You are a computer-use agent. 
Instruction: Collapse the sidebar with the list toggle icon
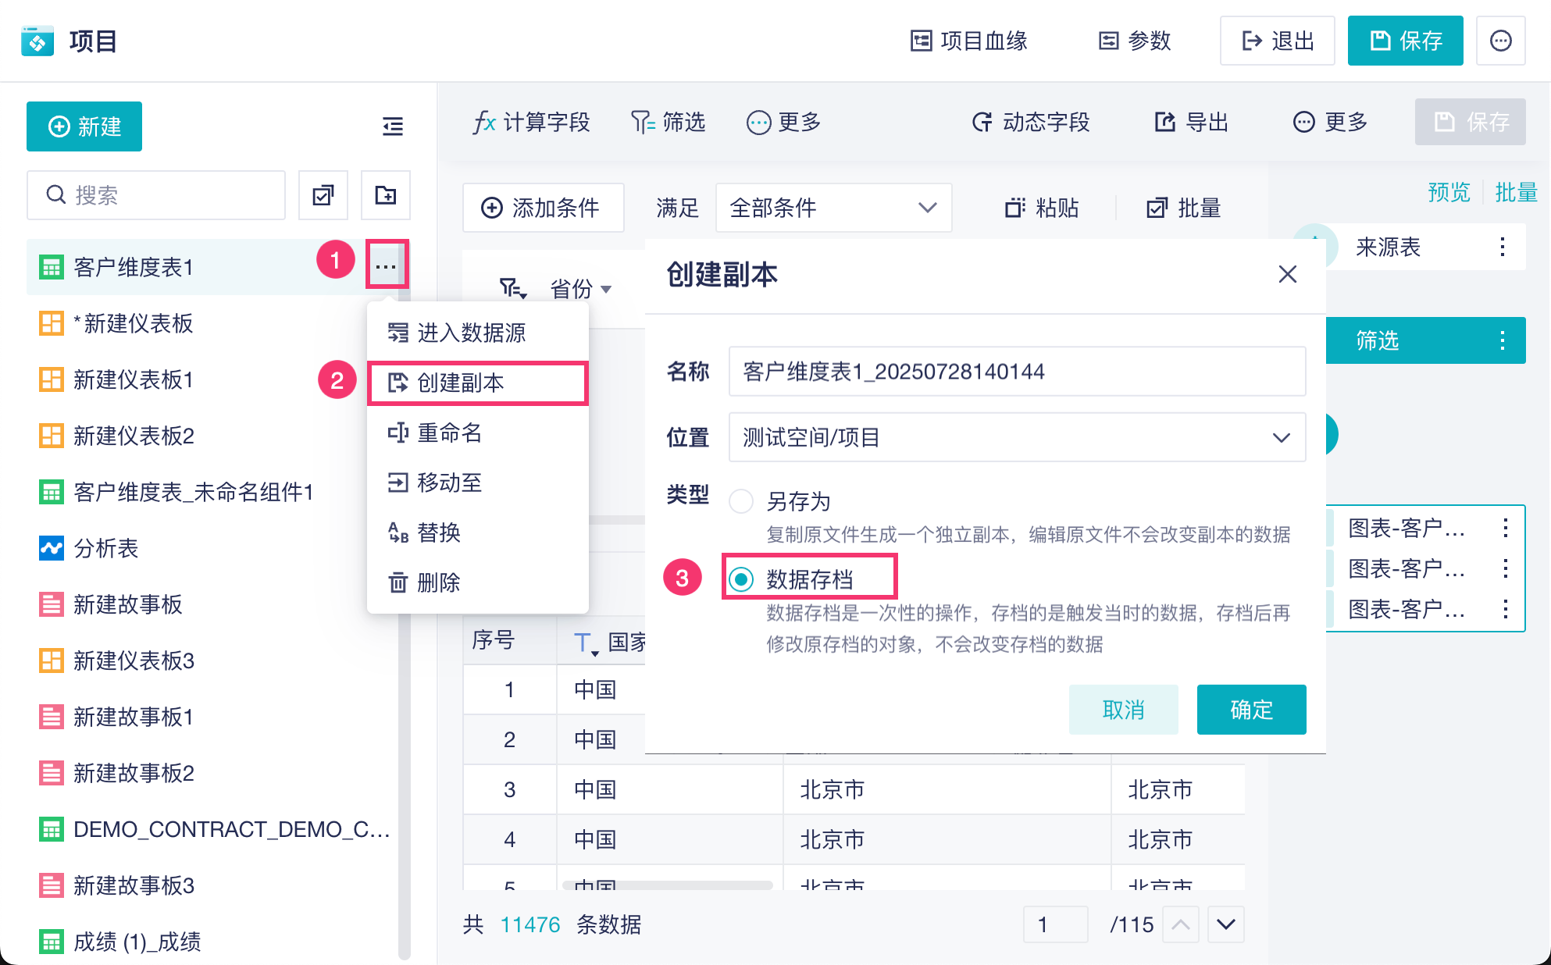coord(392,126)
